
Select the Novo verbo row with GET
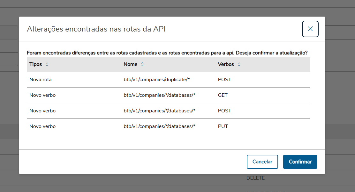coord(42,95)
